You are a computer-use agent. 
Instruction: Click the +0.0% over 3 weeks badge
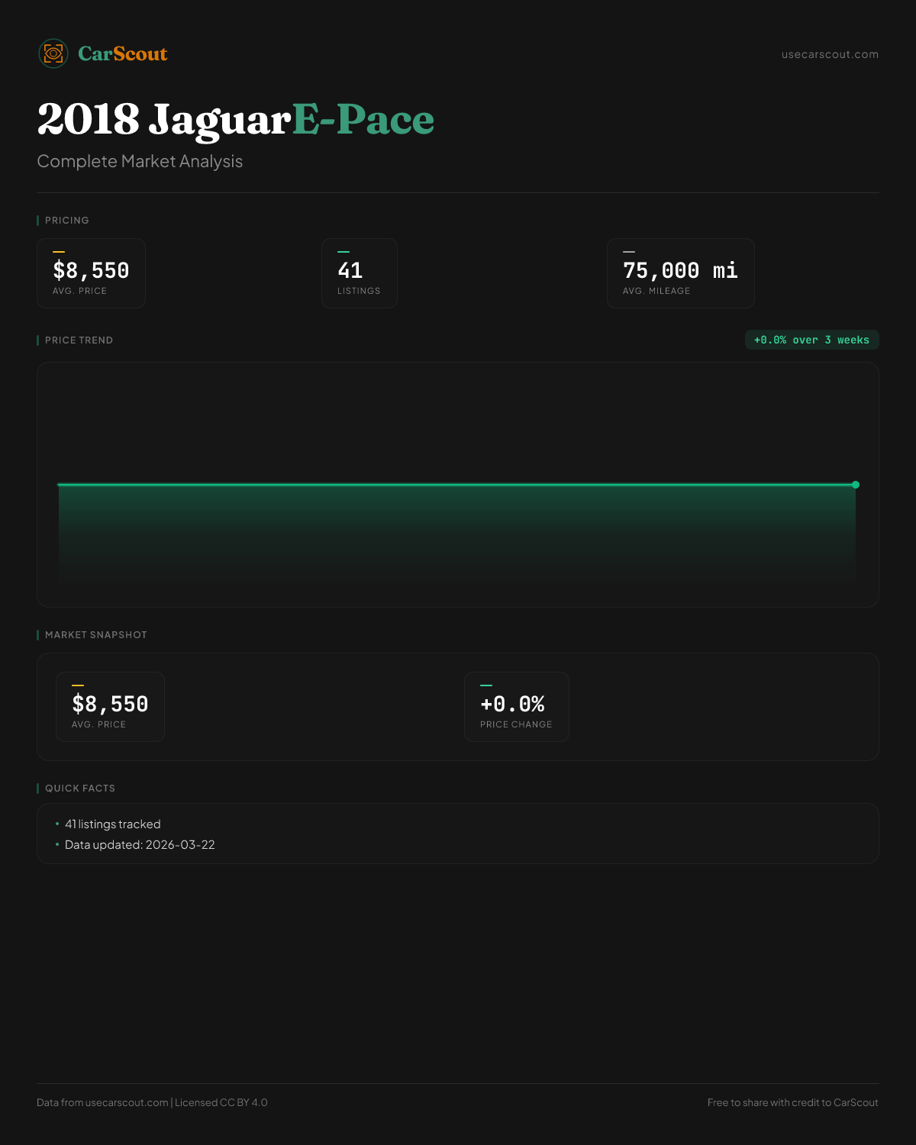pyautogui.click(x=811, y=340)
